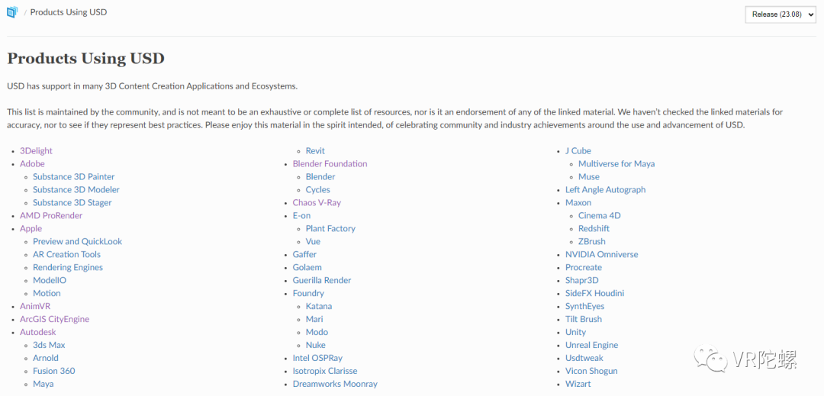Image resolution: width=824 pixels, height=396 pixels.
Task: Open the Katana link
Action: click(x=319, y=306)
